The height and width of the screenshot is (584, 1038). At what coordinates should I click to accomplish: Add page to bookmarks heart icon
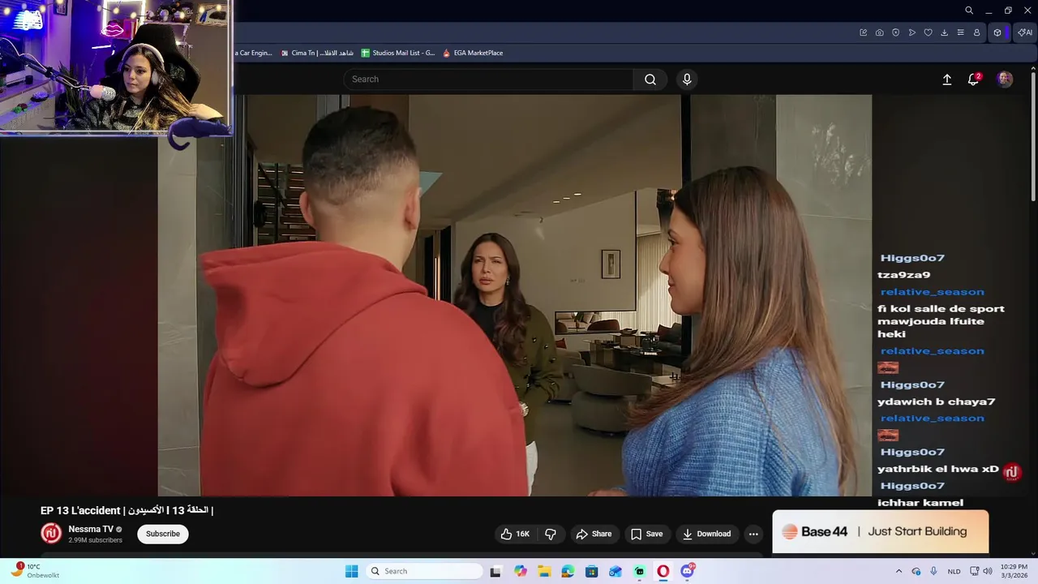pos(929,32)
